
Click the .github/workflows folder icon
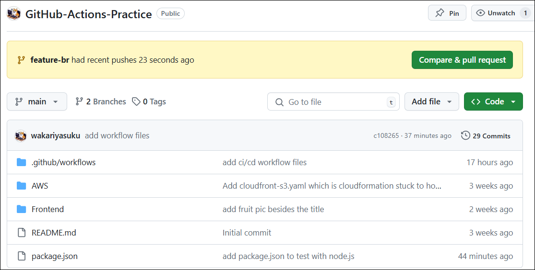pyautogui.click(x=21, y=162)
